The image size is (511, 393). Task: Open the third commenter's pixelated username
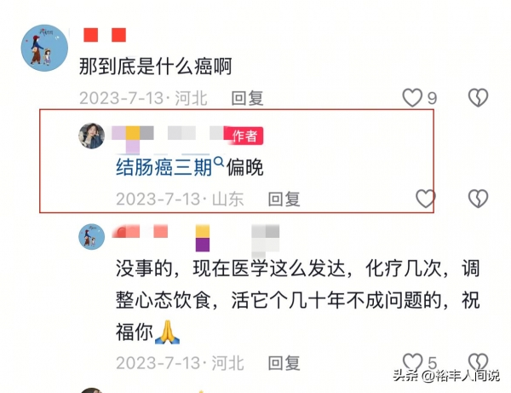click(196, 240)
